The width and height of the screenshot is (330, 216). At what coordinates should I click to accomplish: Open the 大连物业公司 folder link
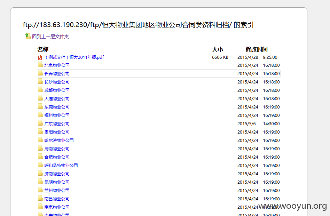pyautogui.click(x=57, y=99)
